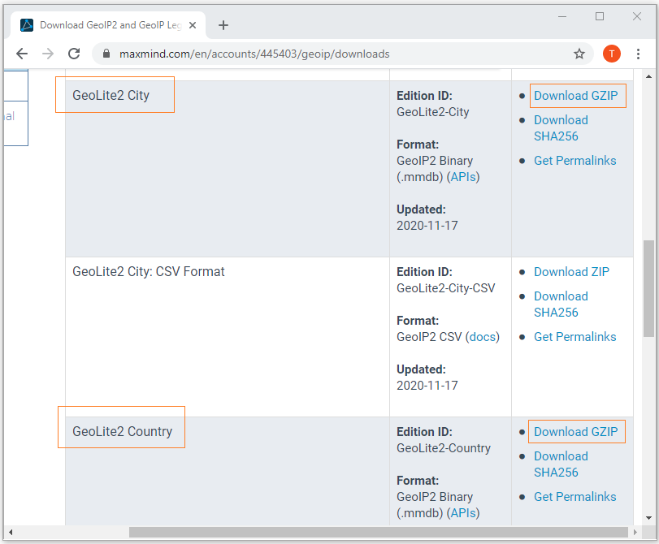Download SHA256 for GeoLite2 City CSV
The width and height of the screenshot is (659, 544).
click(561, 304)
